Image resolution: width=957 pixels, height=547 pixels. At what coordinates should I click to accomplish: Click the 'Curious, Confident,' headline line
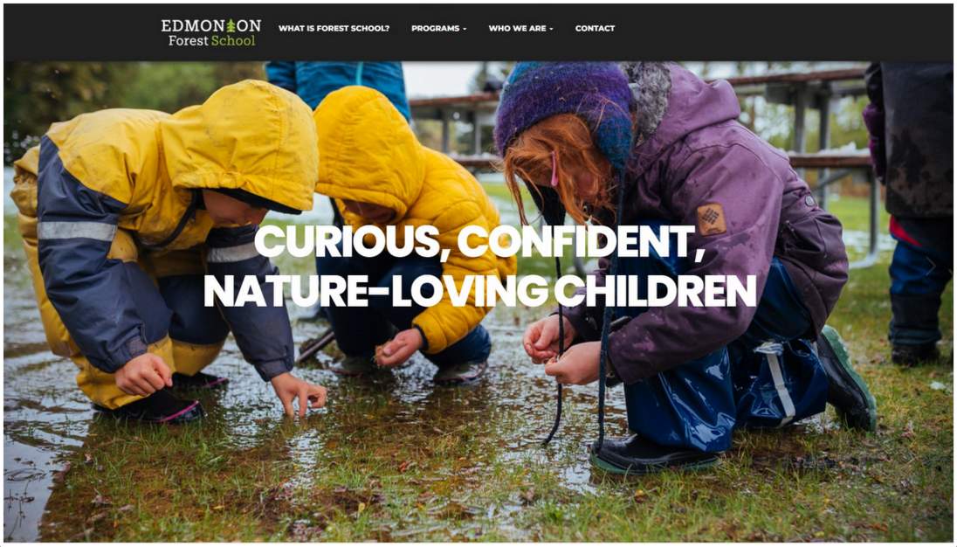pos(479,242)
